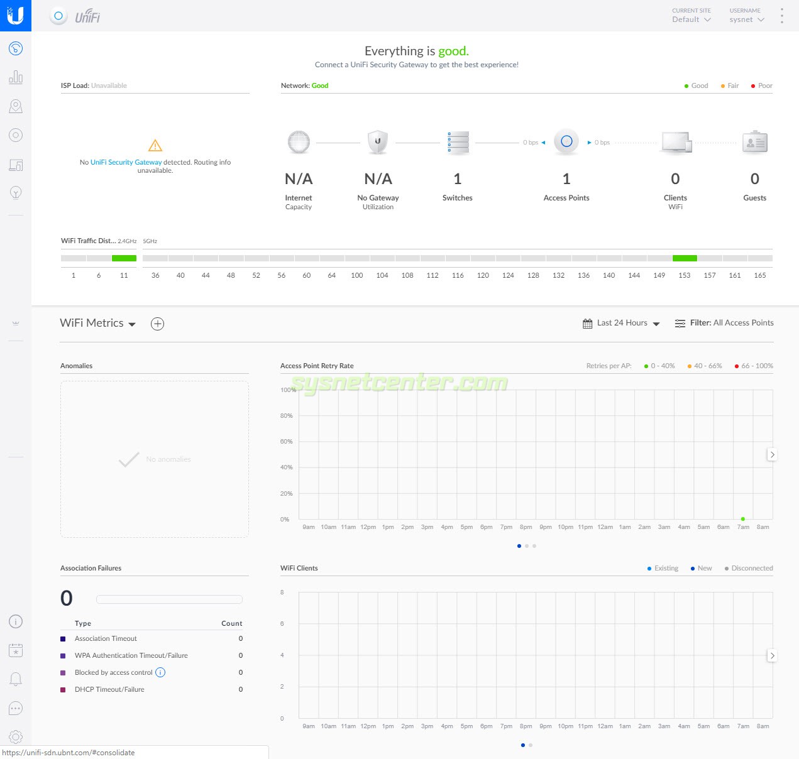
Task: Click the small icon below the sidebar divider
Action: click(16, 323)
